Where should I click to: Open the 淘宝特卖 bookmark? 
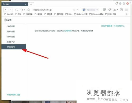click(x=28, y=14)
